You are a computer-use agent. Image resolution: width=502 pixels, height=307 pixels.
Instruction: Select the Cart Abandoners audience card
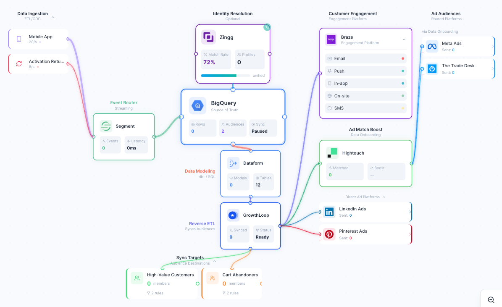pyautogui.click(x=232, y=283)
